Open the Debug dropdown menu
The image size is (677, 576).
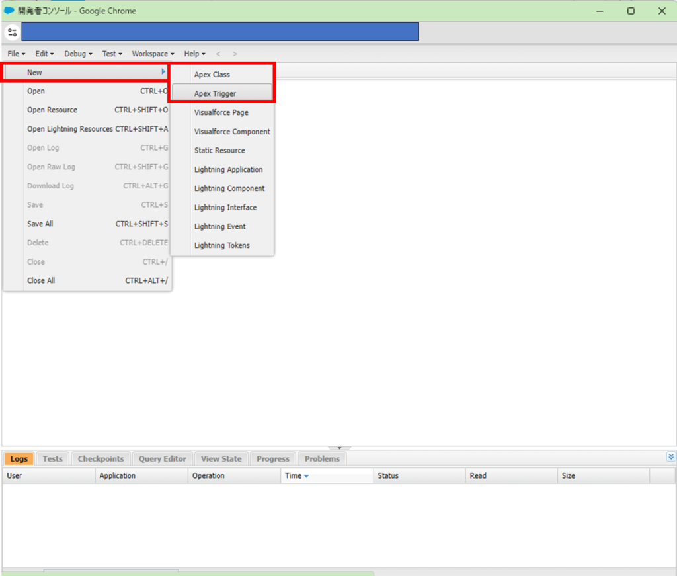point(78,54)
